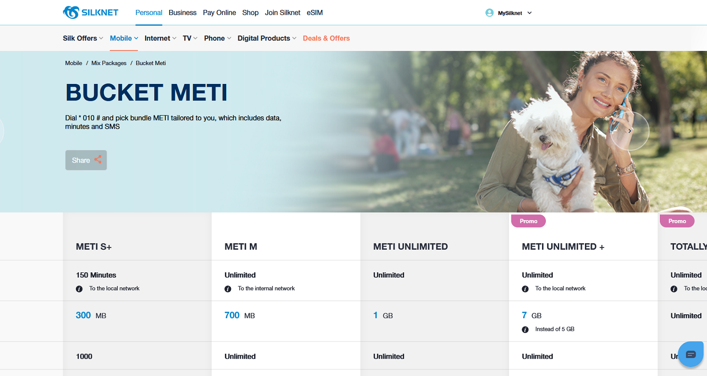This screenshot has width=707, height=376.
Task: Select the METI UNLIMITED package heading
Action: [411, 246]
